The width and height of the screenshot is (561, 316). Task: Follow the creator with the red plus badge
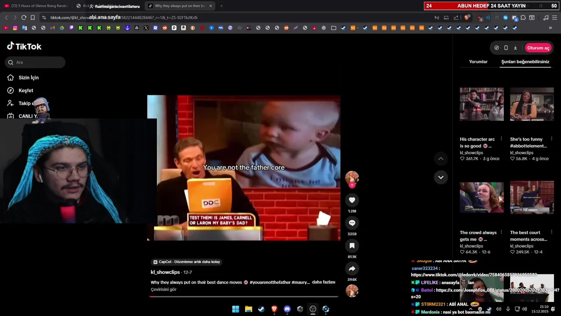pos(352,185)
